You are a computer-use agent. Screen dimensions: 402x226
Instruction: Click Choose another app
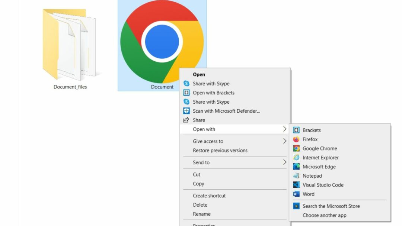click(324, 215)
